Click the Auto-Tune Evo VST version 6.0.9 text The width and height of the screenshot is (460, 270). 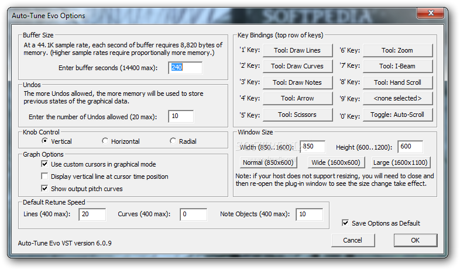[x=64, y=243]
